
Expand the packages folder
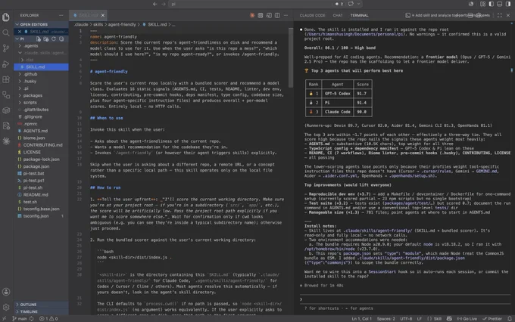[x=41, y=95]
